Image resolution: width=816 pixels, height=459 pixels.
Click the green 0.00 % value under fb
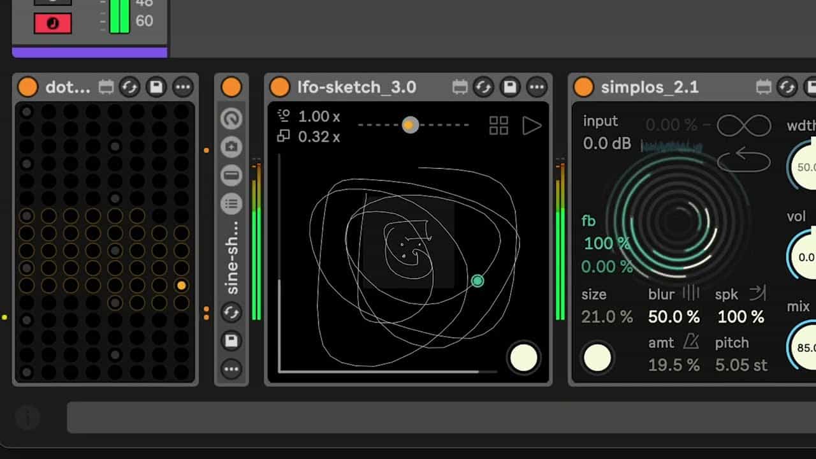pyautogui.click(x=607, y=266)
